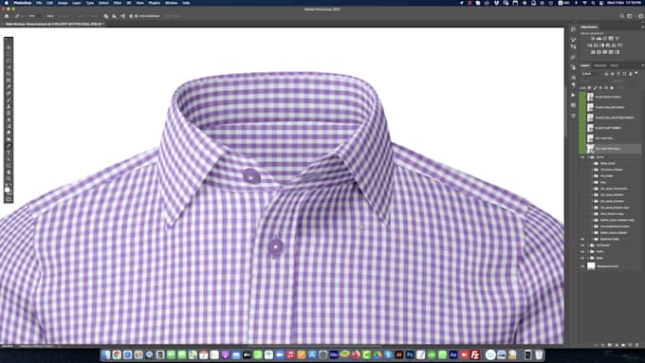Switch to the Channels tab
The height and width of the screenshot is (363, 645).
click(x=599, y=65)
